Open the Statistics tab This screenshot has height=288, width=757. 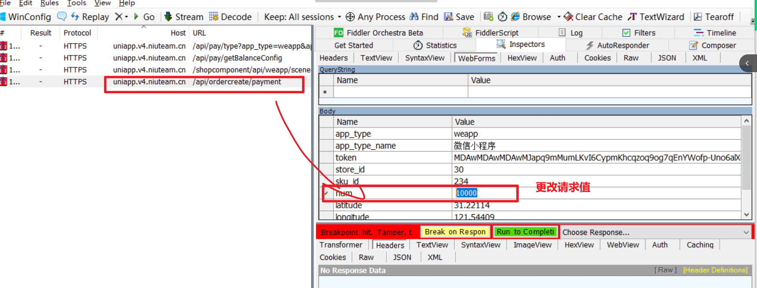pos(435,45)
